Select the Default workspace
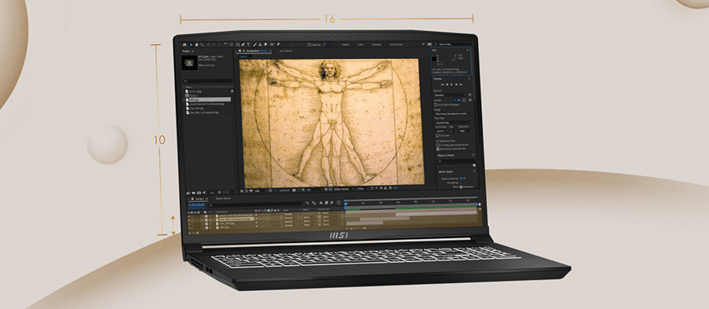The width and height of the screenshot is (709, 309). [x=346, y=45]
